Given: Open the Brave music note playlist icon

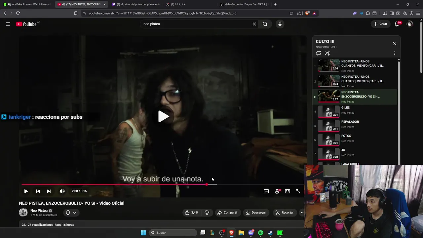Looking at the screenshot, I should (x=385, y=13).
